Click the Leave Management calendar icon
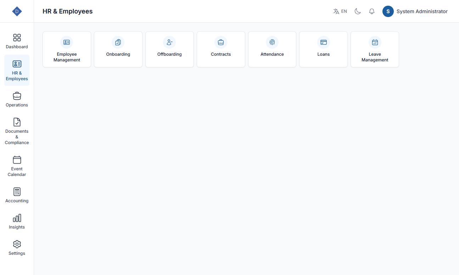459x275 pixels. [x=375, y=42]
